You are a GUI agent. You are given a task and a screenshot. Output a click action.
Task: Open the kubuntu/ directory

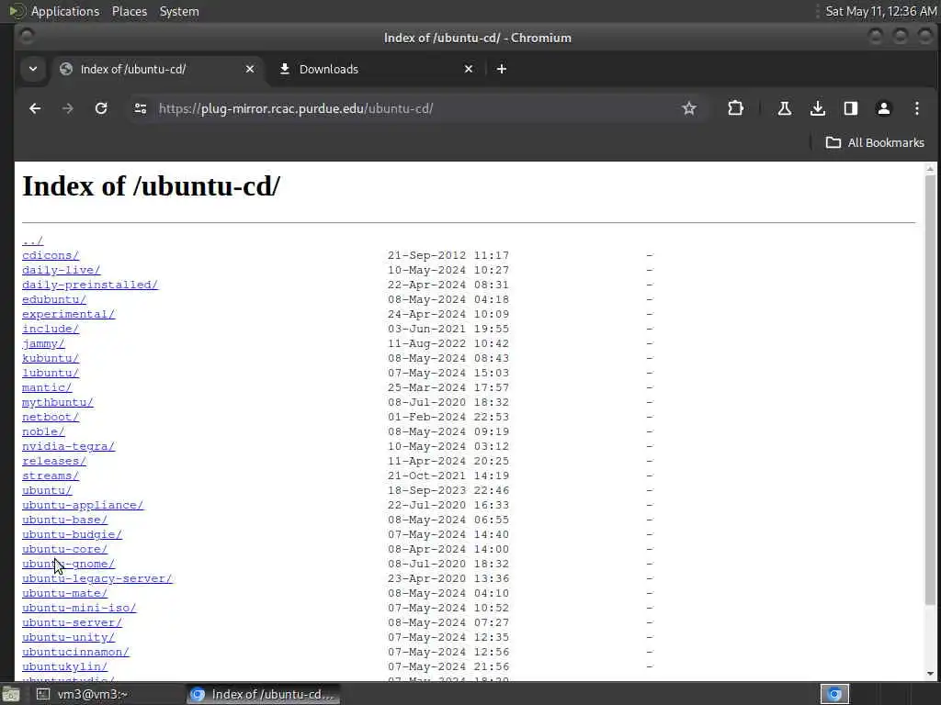click(51, 359)
